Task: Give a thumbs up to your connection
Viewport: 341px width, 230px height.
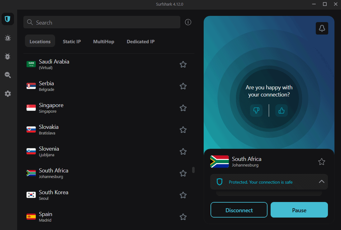Action: (281, 110)
